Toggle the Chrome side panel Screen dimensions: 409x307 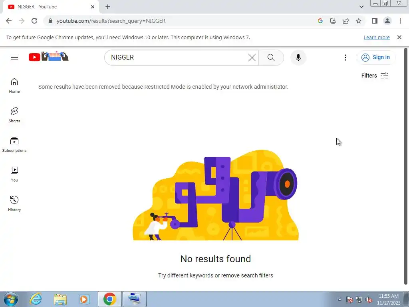[x=375, y=21]
